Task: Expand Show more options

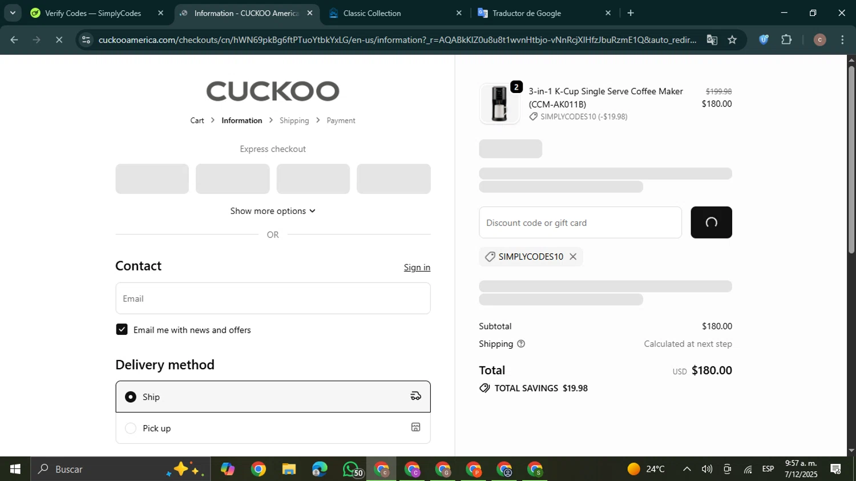Action: pos(273,211)
